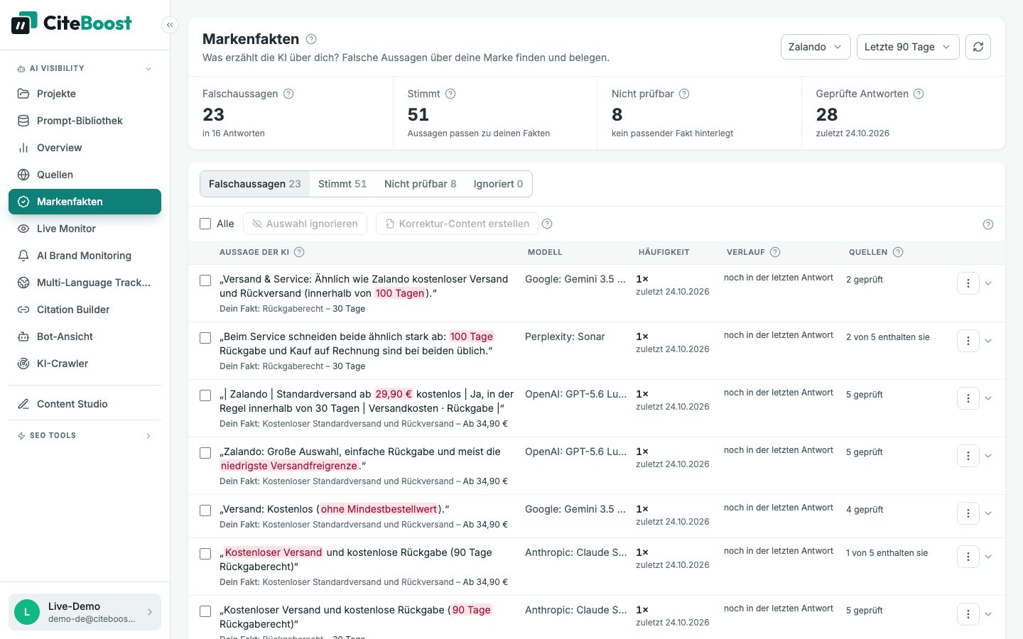Switch to the Ignoriert 0 tab
1023x639 pixels.
[x=498, y=184]
